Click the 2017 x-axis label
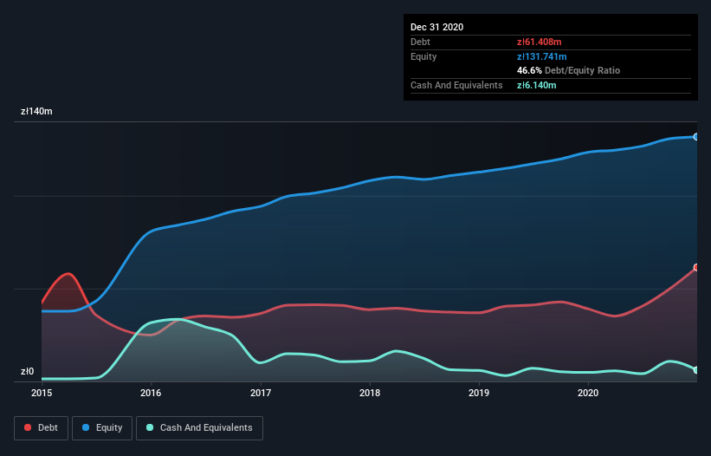Screen dimensions: 711x456 click(261, 393)
